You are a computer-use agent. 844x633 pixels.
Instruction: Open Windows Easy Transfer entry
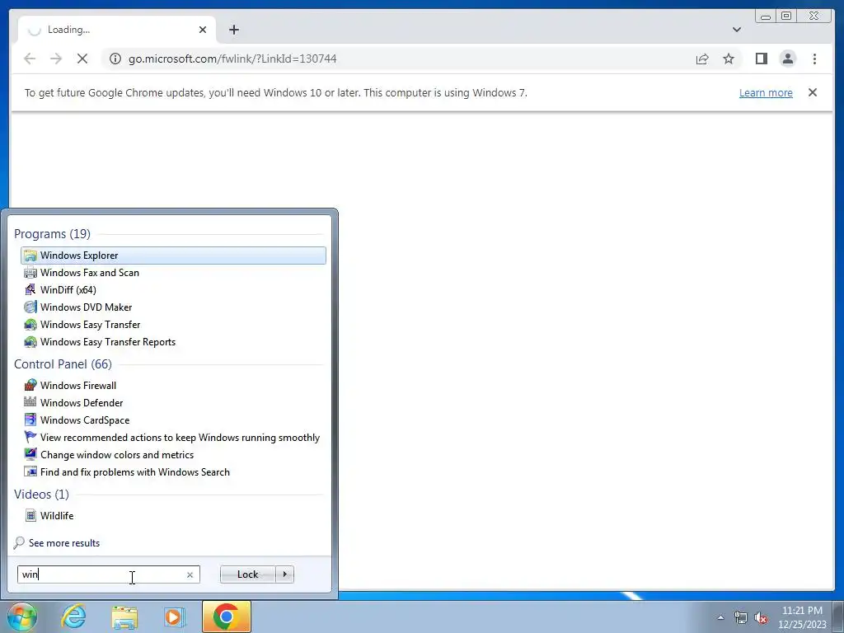point(90,325)
